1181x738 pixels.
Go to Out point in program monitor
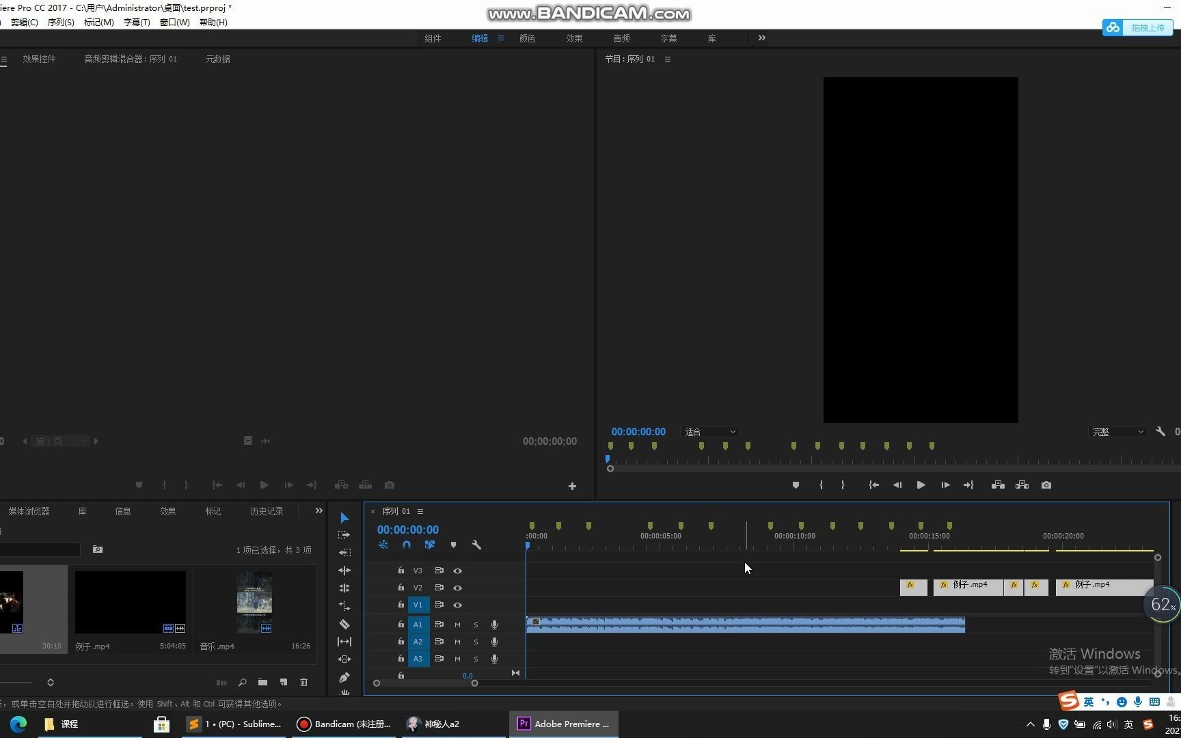click(x=968, y=485)
